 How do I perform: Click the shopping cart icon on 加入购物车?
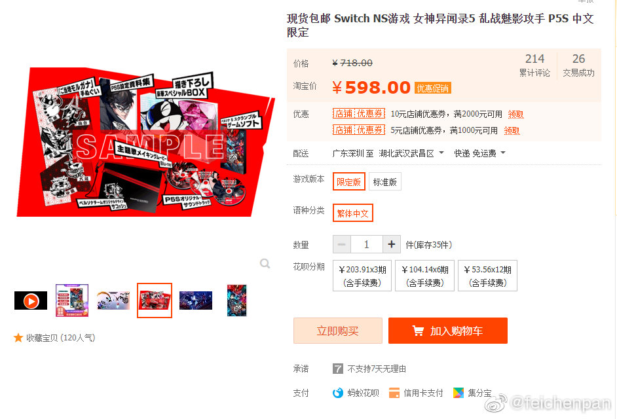[418, 331]
